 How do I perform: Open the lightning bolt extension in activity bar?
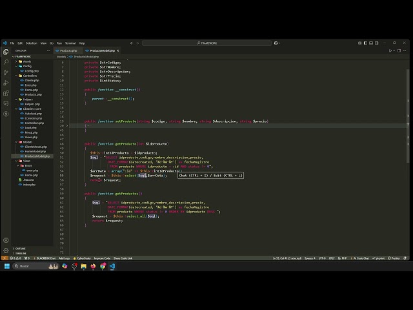coord(6,114)
